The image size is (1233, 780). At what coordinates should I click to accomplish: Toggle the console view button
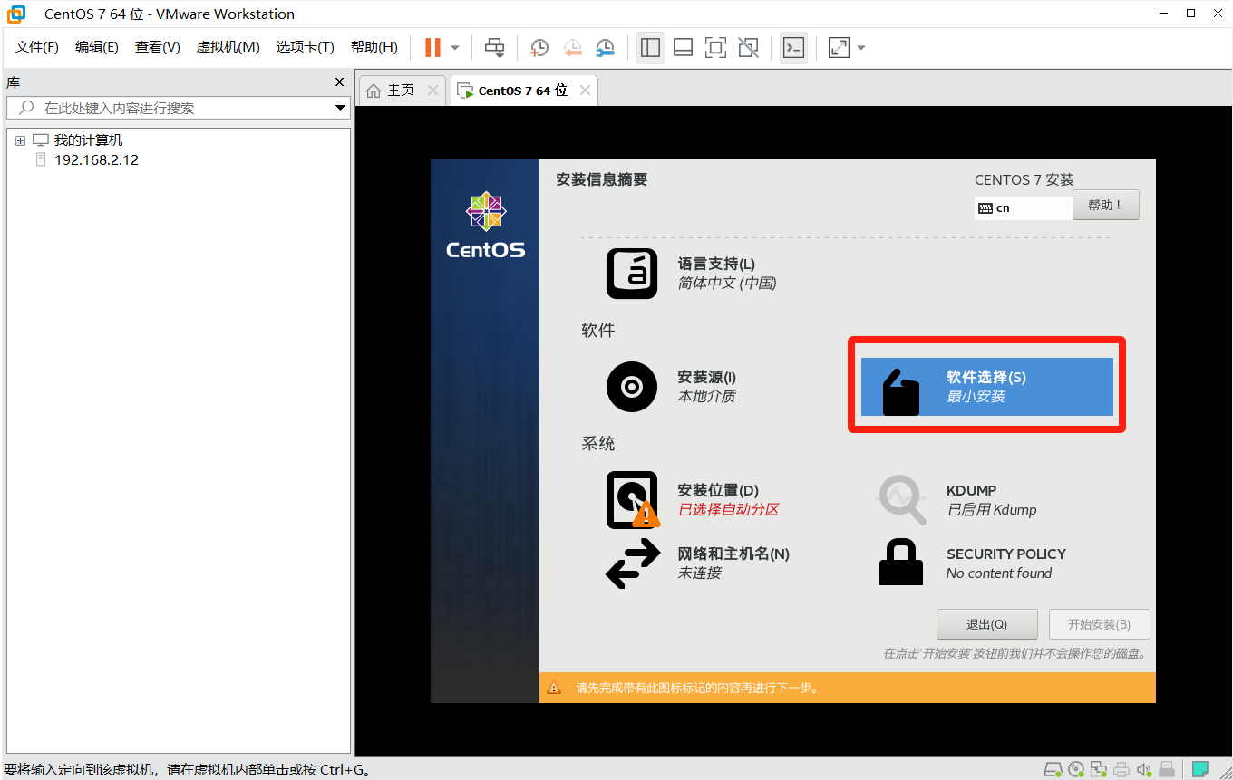[x=793, y=47]
